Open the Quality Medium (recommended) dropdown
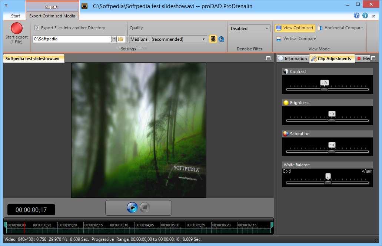This screenshot has height=246, width=382. click(168, 39)
